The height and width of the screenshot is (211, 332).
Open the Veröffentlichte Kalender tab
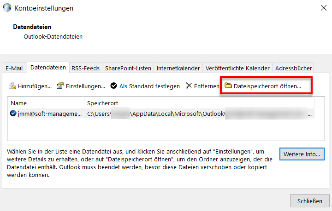pyautogui.click(x=237, y=68)
